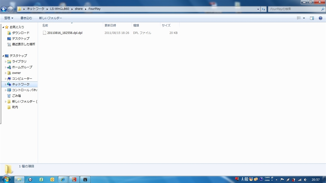Viewport: 326px width, 183px height.
Task: Select コンピューター in the tree
Action: tap(22, 79)
